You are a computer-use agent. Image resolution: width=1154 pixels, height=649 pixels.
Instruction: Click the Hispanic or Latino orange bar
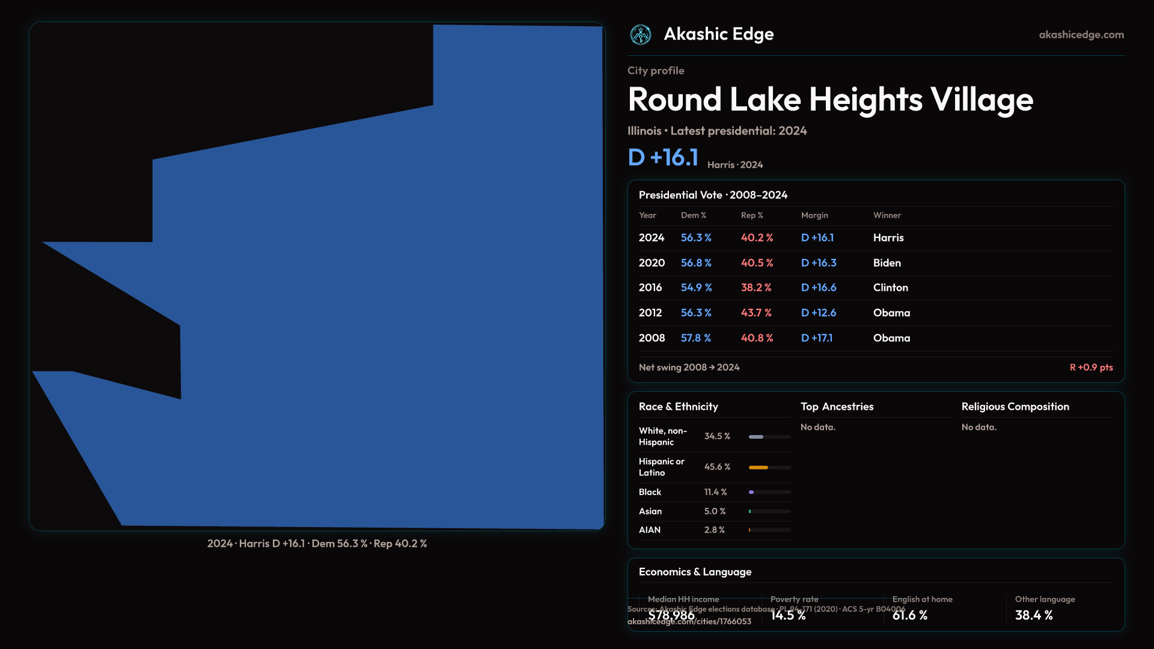pos(759,467)
